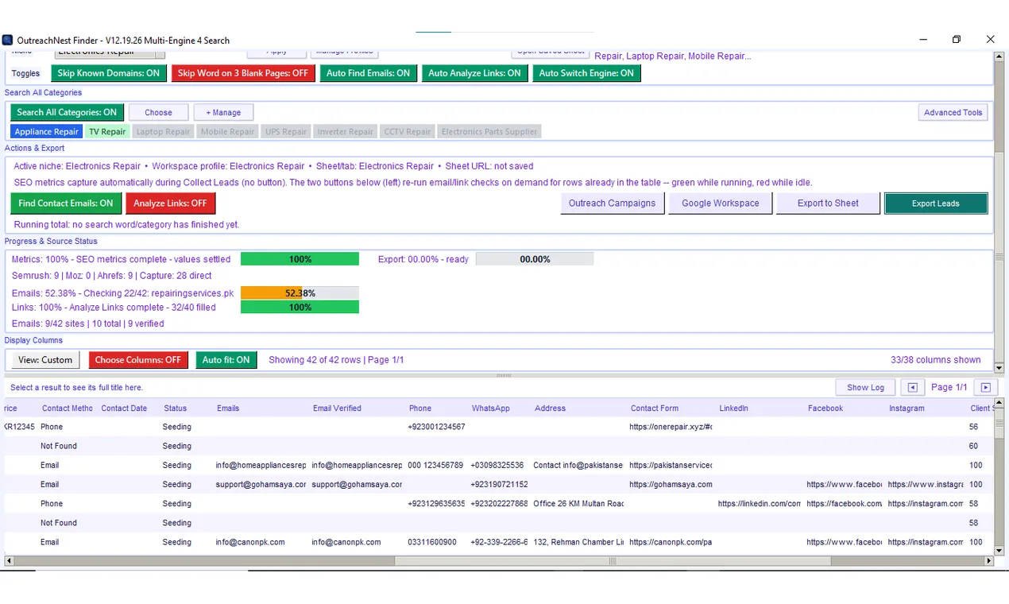Select Inverter Repair category tab

pyautogui.click(x=345, y=132)
